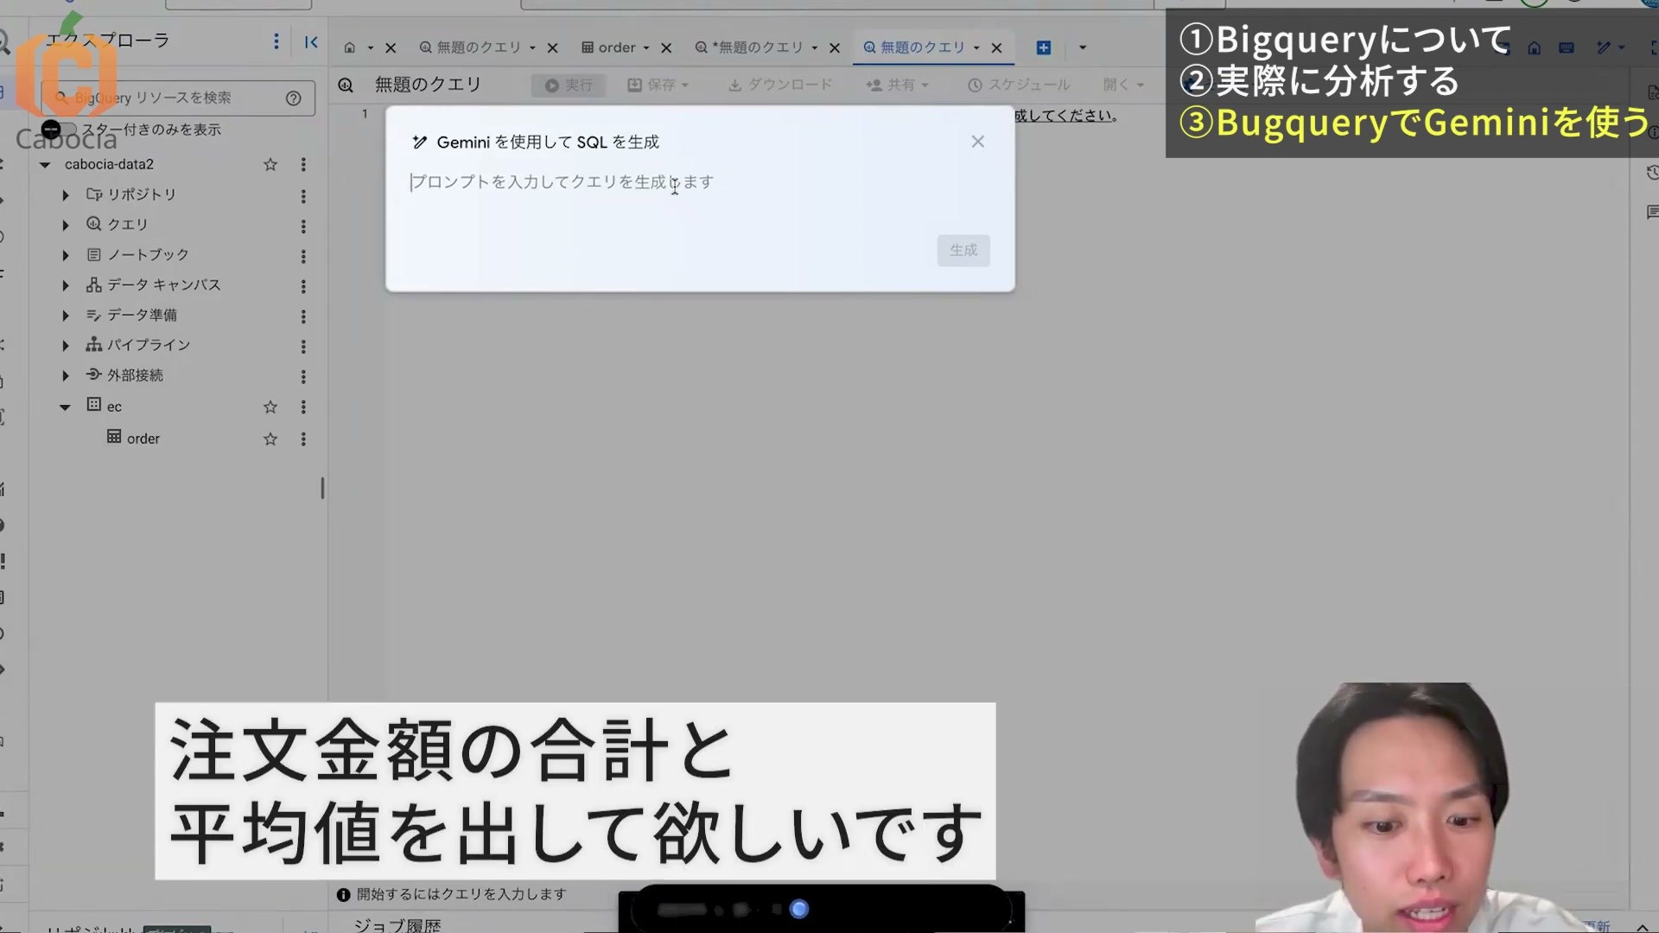This screenshot has width=1659, height=933.
Task: Open more options for cabocia-data2
Action: tap(303, 164)
